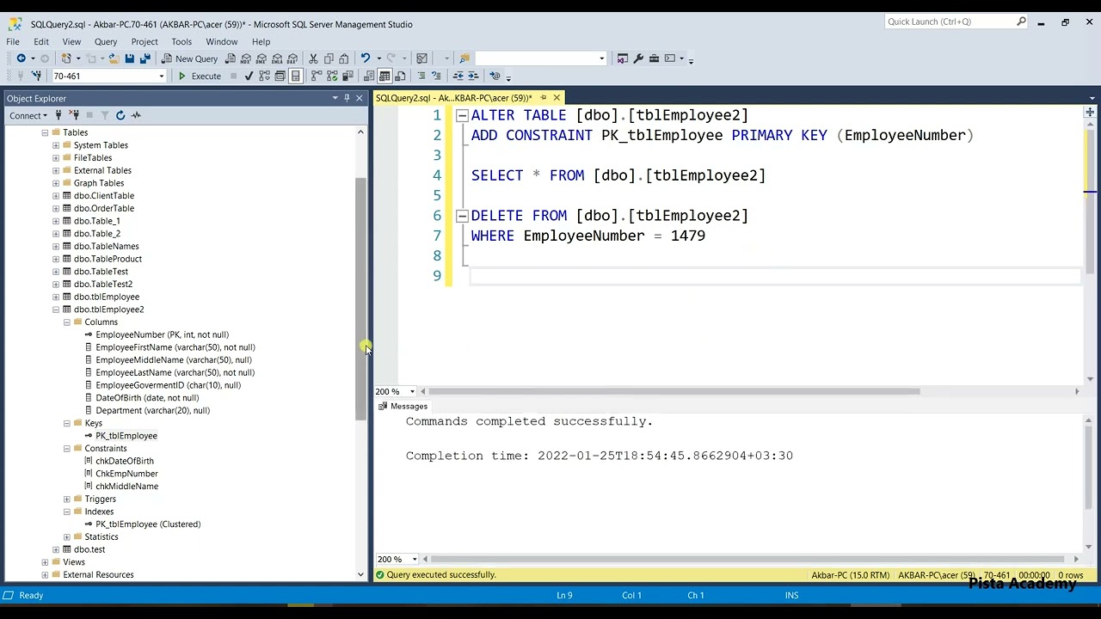Click the Object Explorer vertical scrollbar
Screen dimensions: 1101x619
click(x=361, y=299)
